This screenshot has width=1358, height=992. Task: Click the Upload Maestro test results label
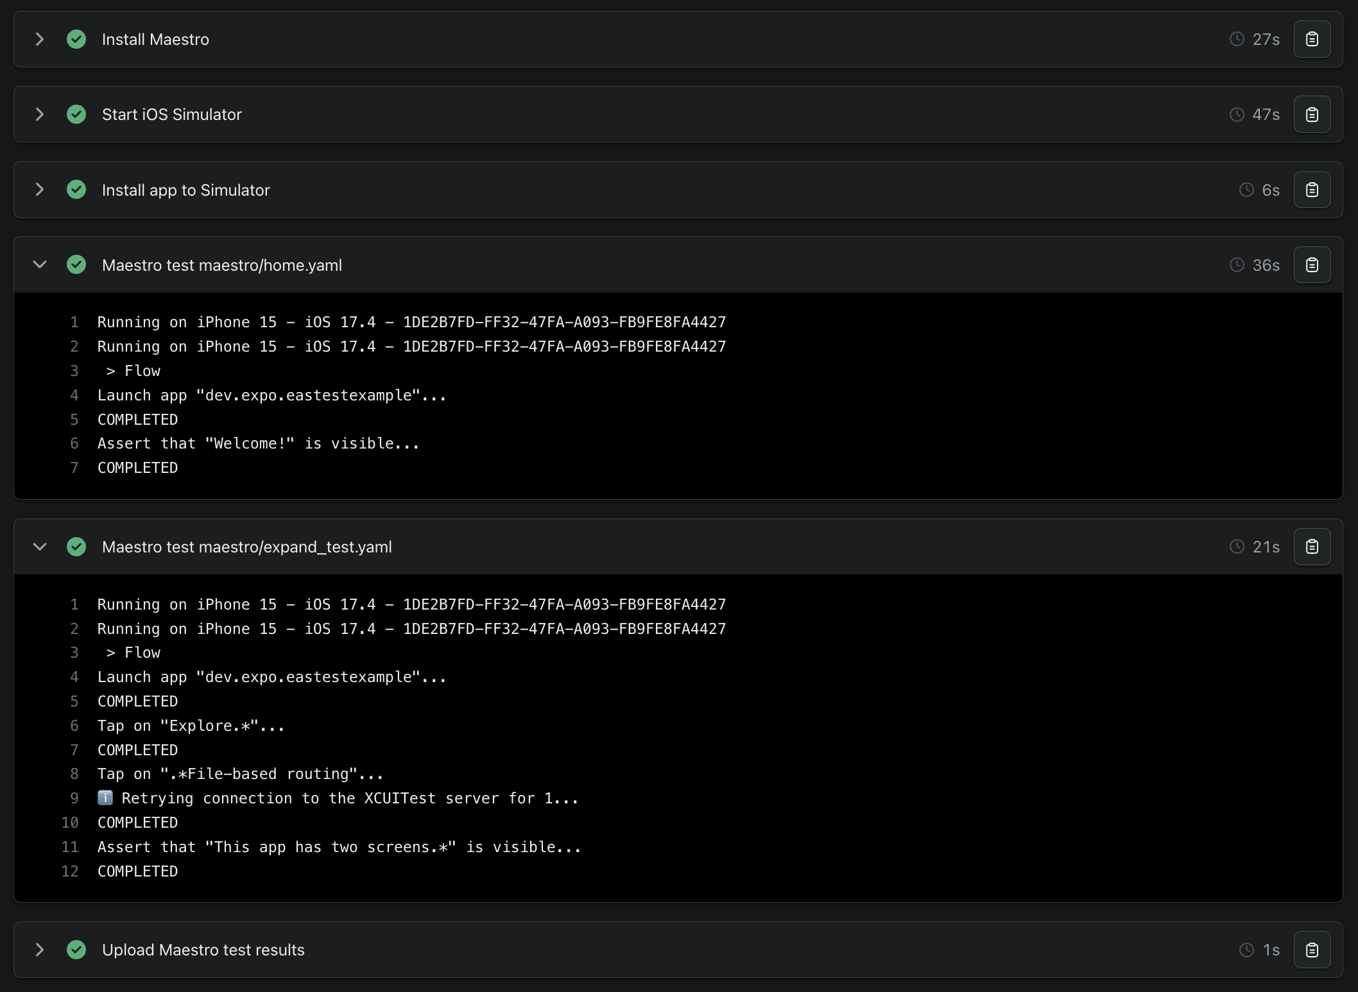203,950
